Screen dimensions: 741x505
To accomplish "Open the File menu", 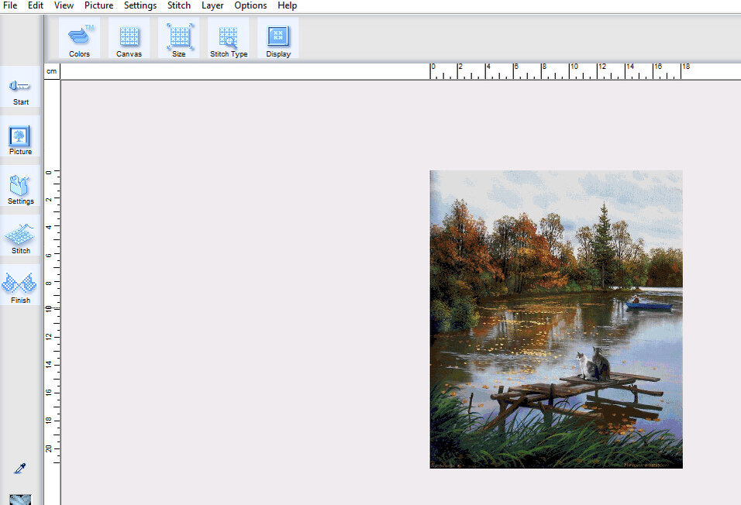I will [x=10, y=5].
